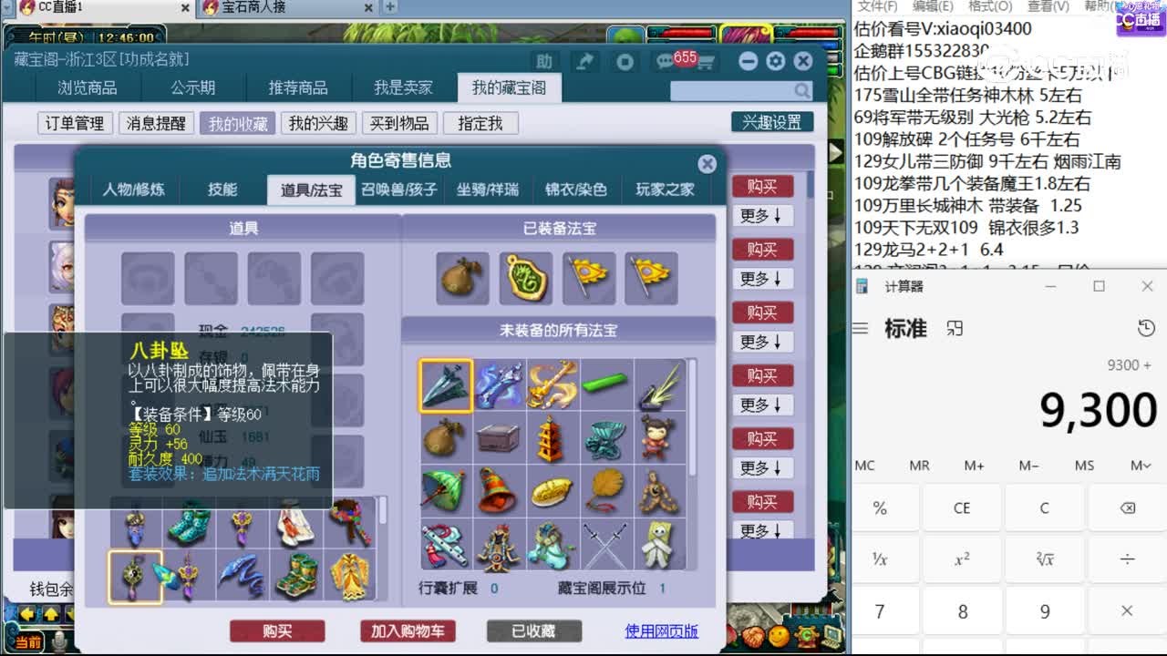Screen dimensions: 1167x656
Task: Click the share arrow icon on the toolbar
Action: 584,60
